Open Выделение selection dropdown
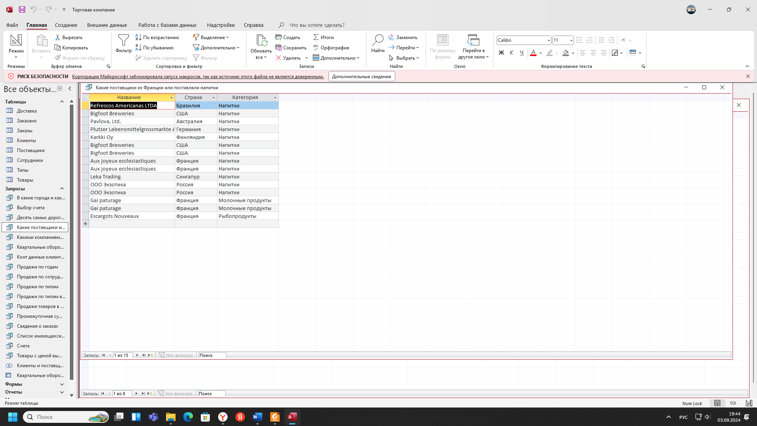 point(211,38)
